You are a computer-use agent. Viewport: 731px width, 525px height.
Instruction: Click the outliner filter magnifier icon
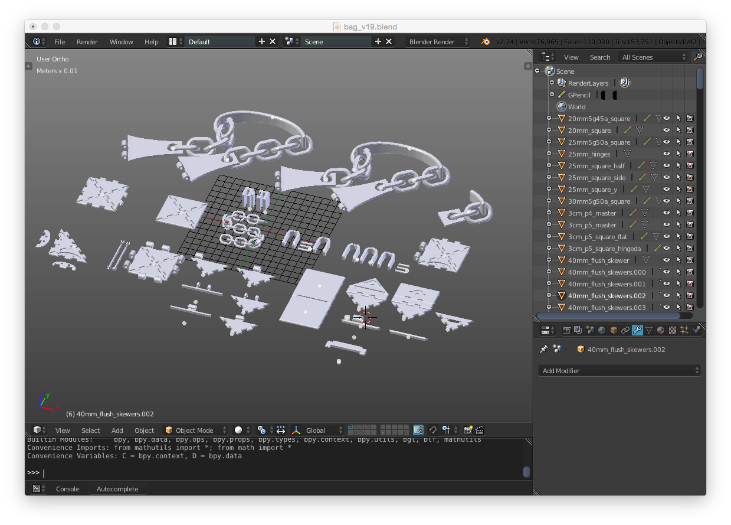click(697, 57)
